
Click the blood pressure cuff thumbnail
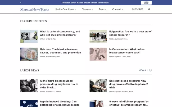[98, 86]
